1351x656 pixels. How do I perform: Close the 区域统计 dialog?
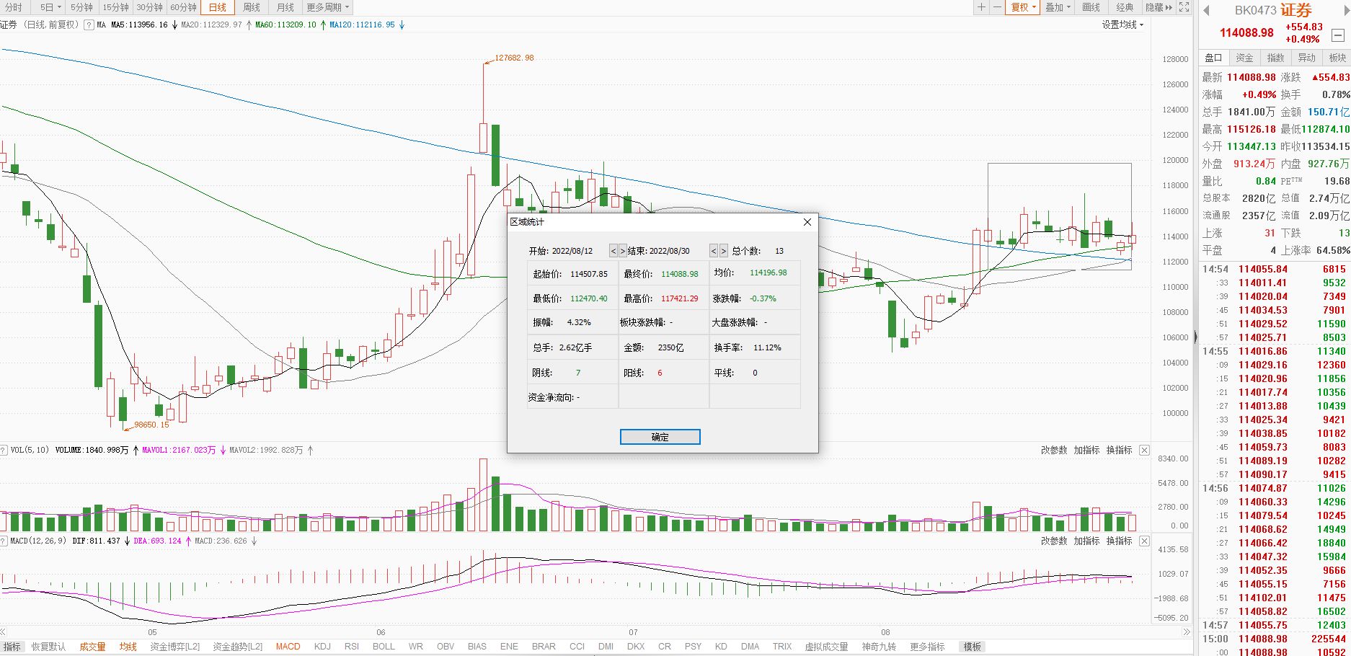(x=807, y=222)
